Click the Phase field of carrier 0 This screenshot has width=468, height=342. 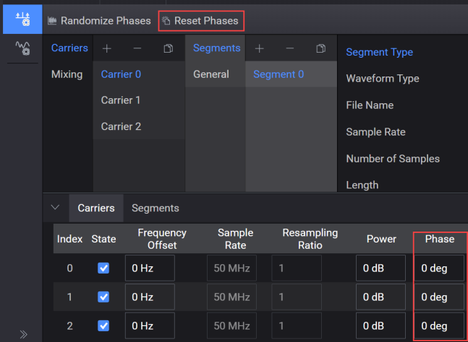point(438,268)
